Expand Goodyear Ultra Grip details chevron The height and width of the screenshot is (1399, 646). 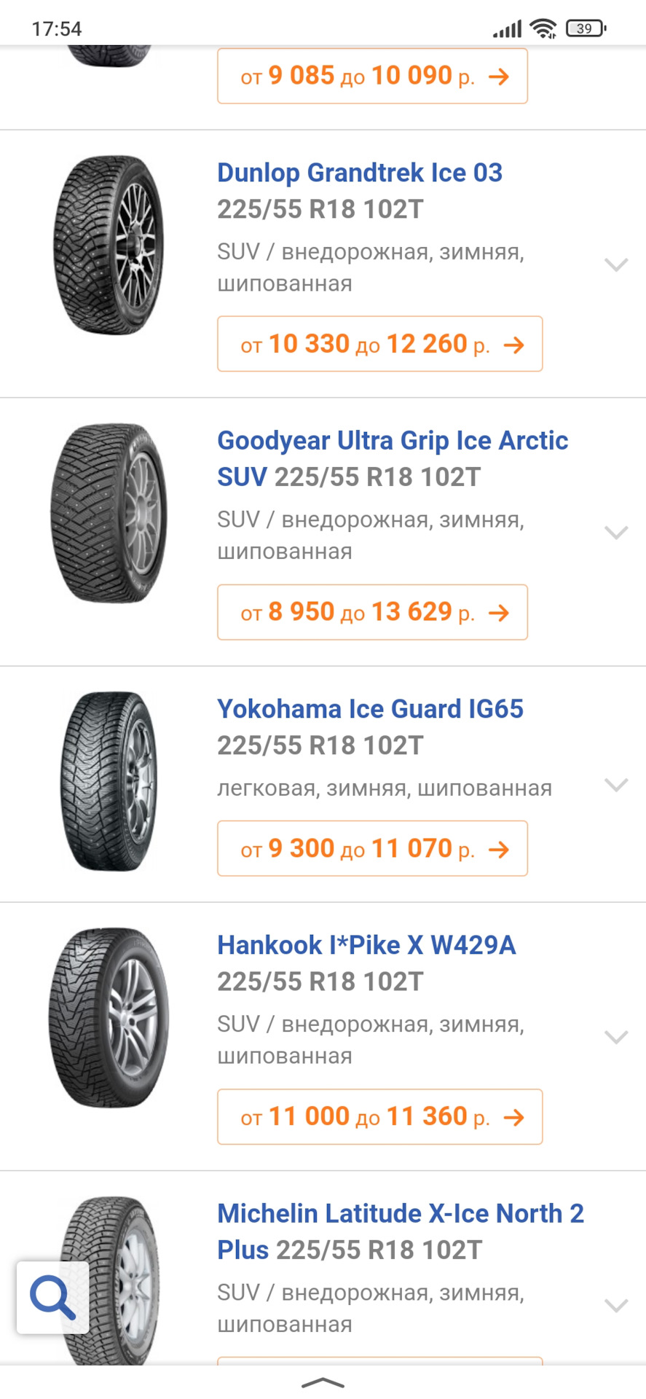point(616,533)
